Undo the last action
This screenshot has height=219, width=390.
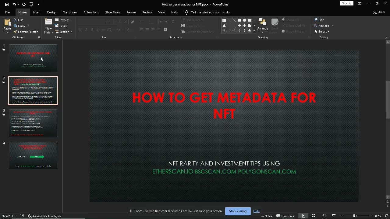point(14,4)
